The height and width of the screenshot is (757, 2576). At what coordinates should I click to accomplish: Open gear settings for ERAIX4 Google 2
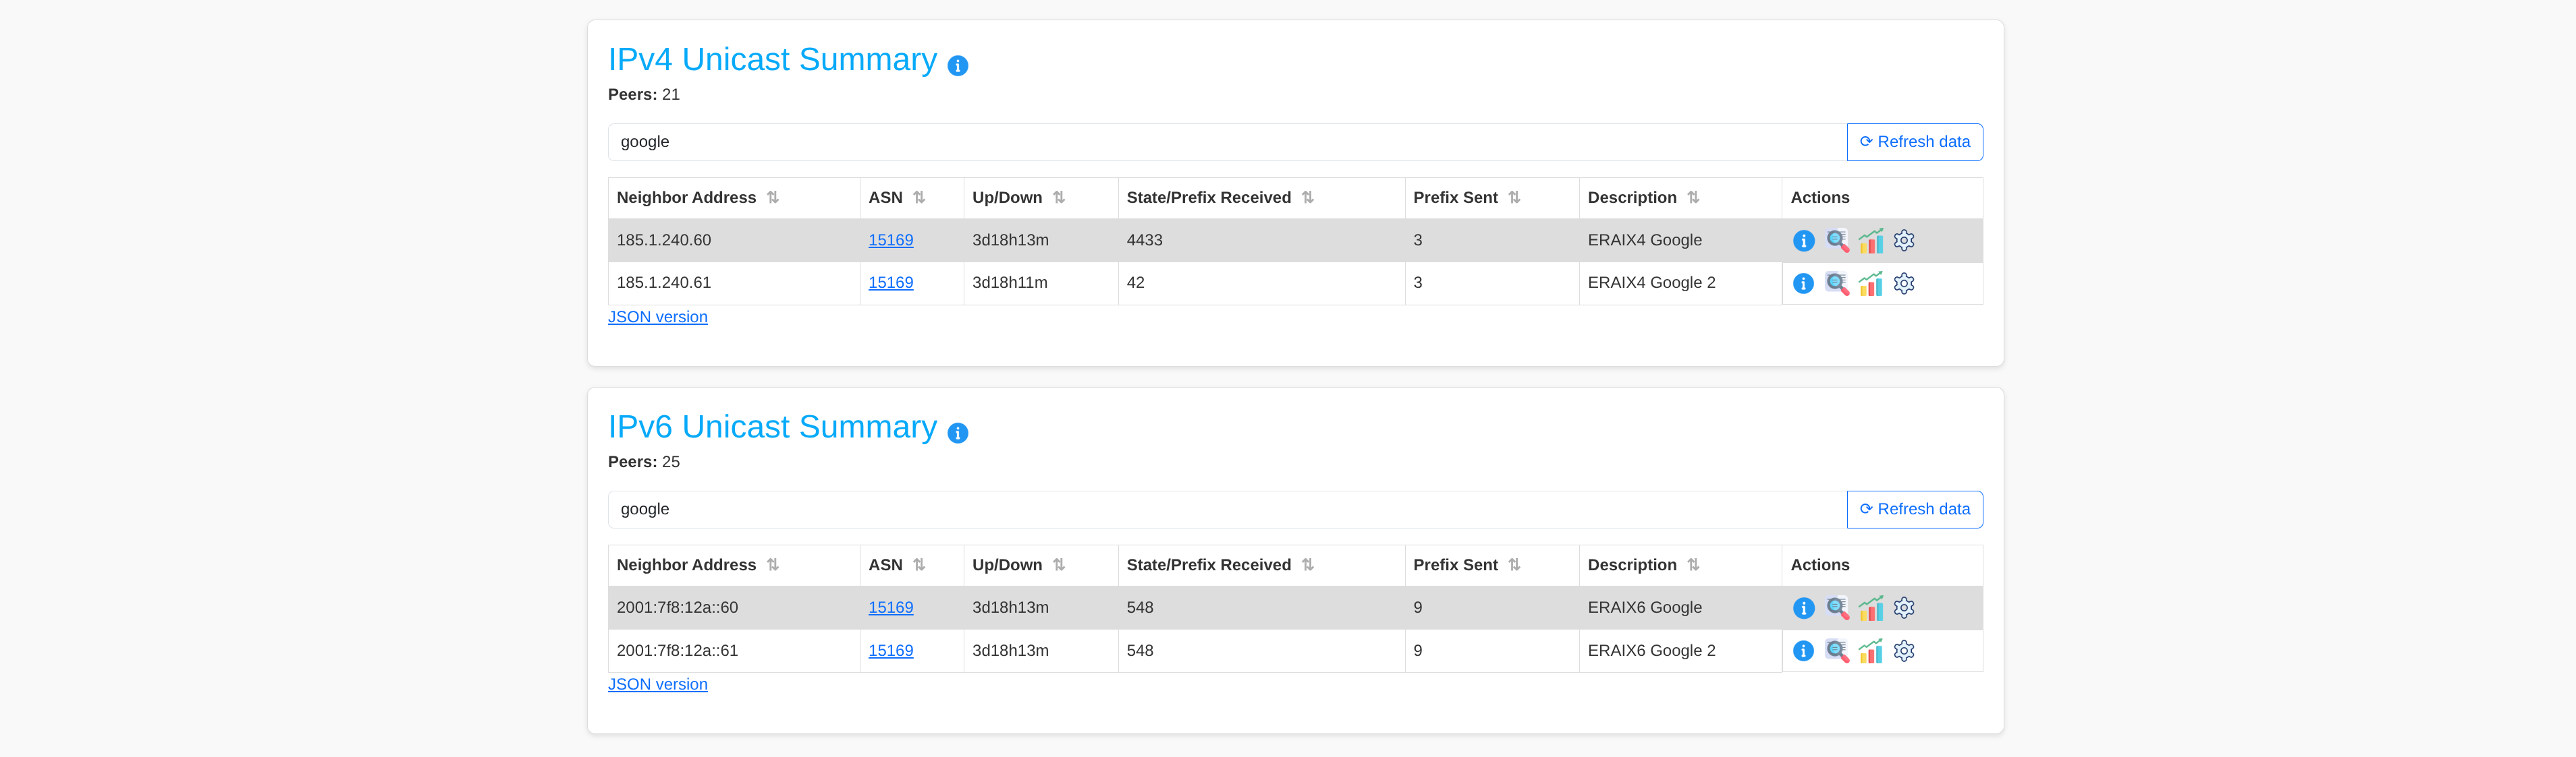point(1904,284)
